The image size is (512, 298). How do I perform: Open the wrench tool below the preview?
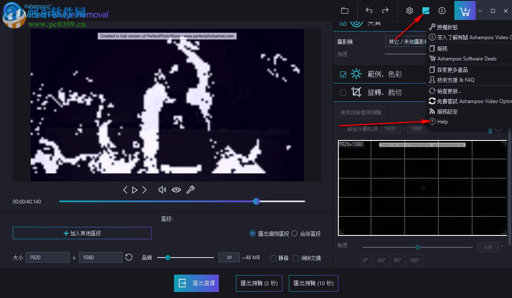[x=190, y=189]
